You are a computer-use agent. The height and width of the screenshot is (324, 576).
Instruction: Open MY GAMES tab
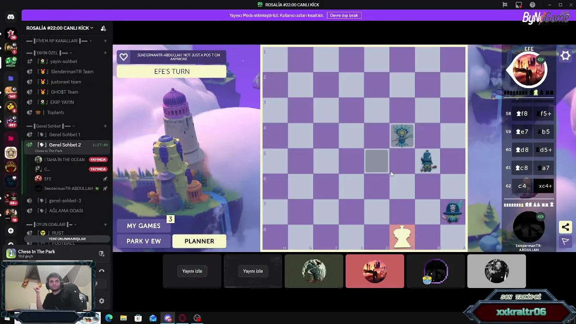click(144, 226)
